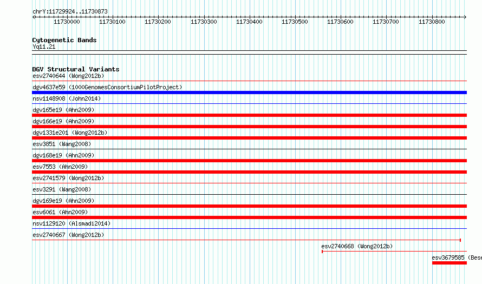
Task: Select the dgv166e19 red variant bar
Action: click(x=249, y=127)
